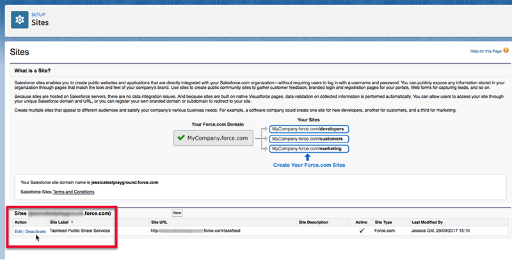Click the Site URL column header
This screenshot has height=262, width=512.
159,222
